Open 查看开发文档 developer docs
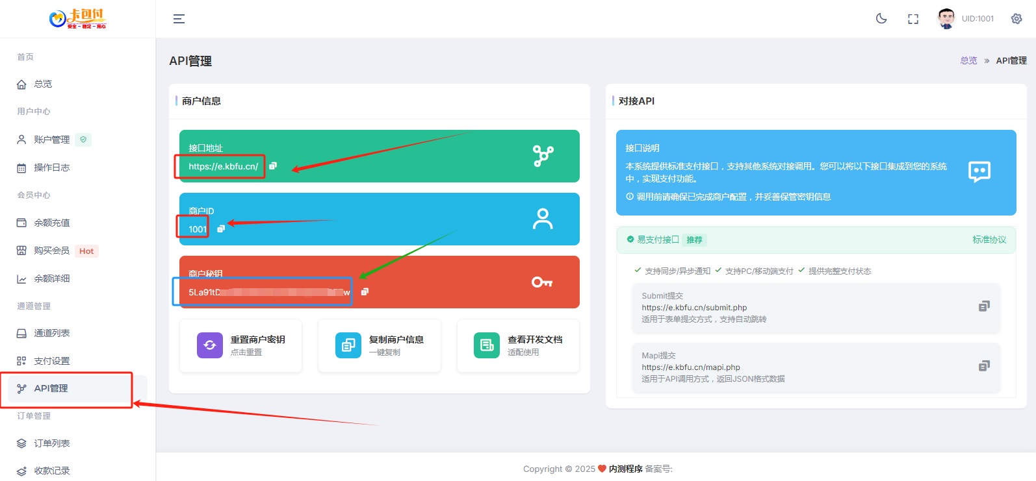Viewport: 1036px width, 481px height. click(518, 345)
